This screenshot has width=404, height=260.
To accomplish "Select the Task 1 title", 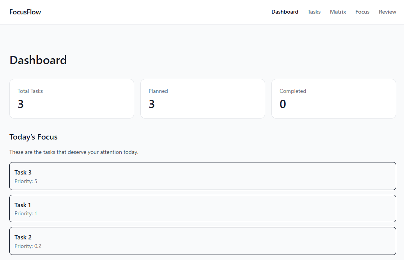I will pos(23,205).
